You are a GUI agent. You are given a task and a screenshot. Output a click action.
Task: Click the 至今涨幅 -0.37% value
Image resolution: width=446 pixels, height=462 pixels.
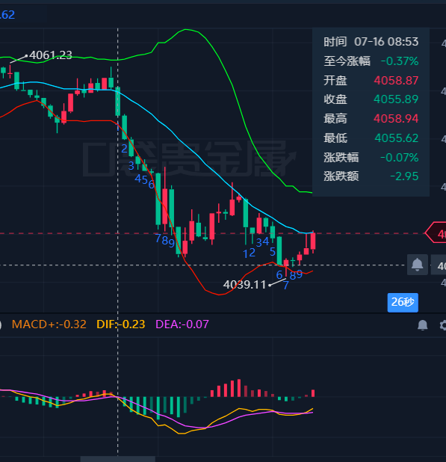tap(400, 61)
